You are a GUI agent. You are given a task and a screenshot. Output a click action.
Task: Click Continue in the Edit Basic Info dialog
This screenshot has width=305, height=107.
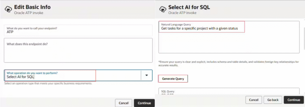point(144,103)
